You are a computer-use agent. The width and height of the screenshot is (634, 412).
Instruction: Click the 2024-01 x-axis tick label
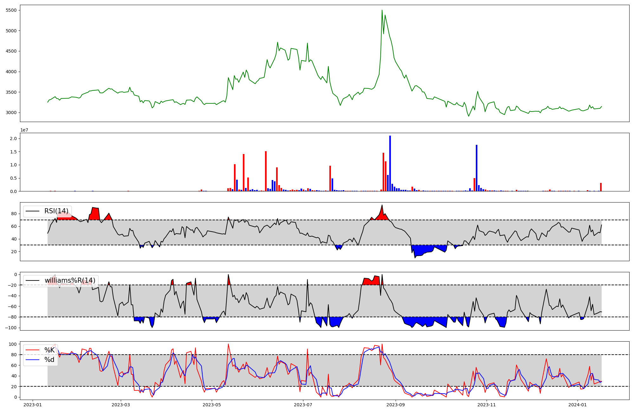[x=578, y=405]
